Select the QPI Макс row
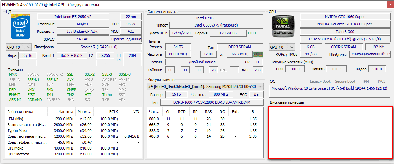The height and width of the screenshot is (164, 394). click(x=73, y=148)
